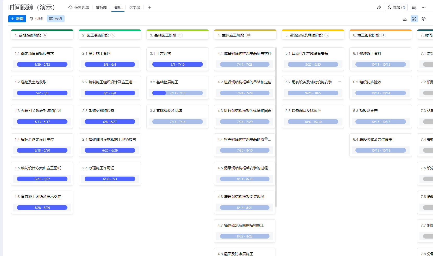This screenshot has width=433, height=256.
Task: Click the share arrow icon
Action: tap(379, 7)
